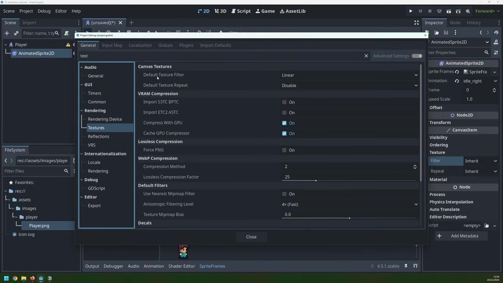Open SpriteFrames bottom panel

[x=212, y=266]
